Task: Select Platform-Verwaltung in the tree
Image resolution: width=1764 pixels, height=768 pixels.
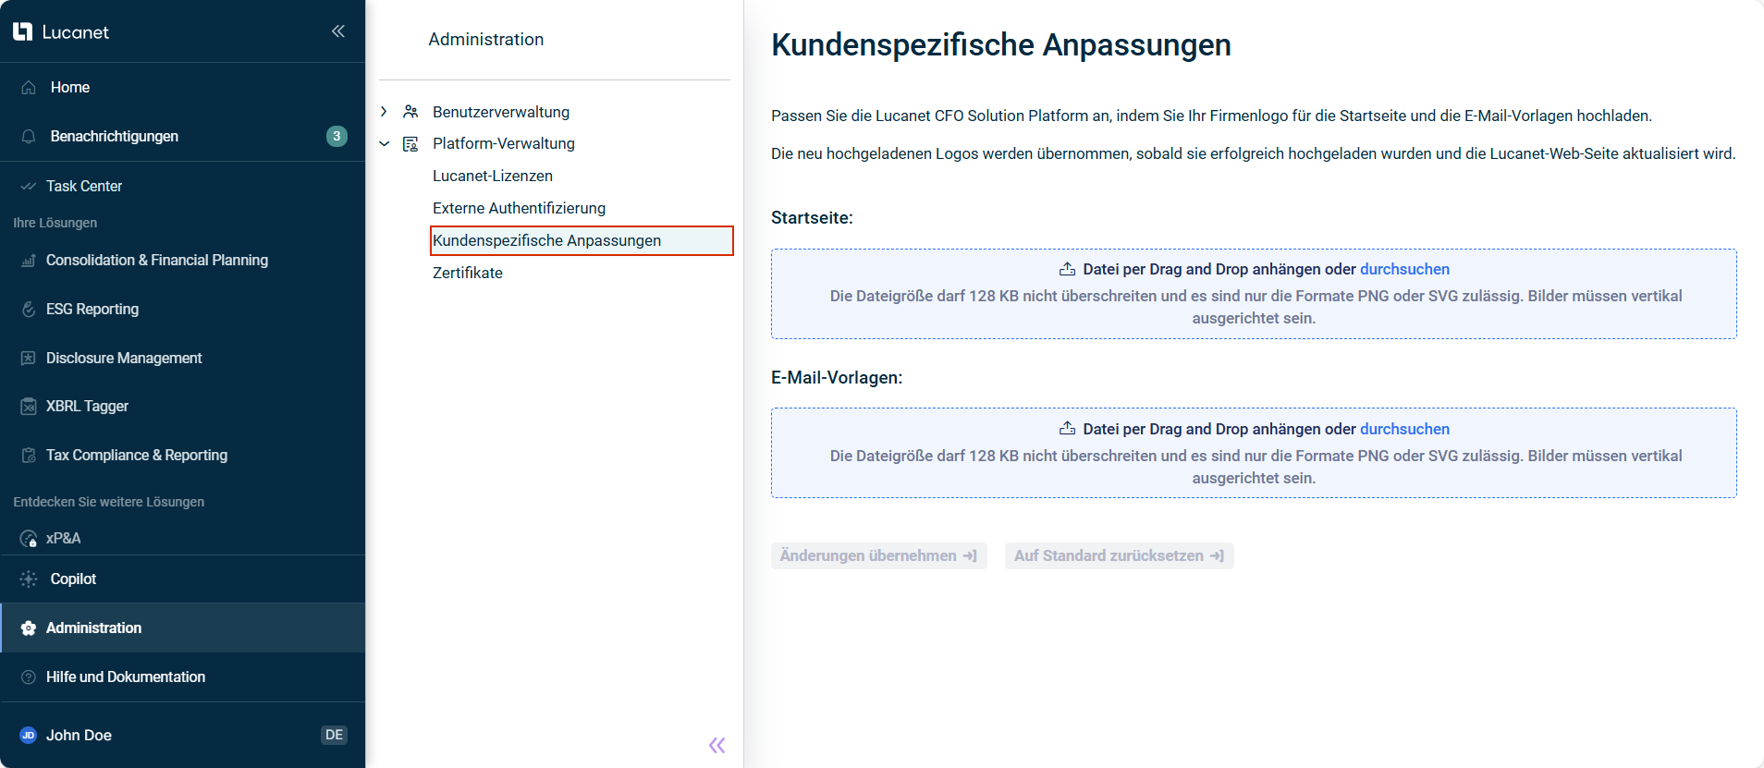Action: (504, 144)
